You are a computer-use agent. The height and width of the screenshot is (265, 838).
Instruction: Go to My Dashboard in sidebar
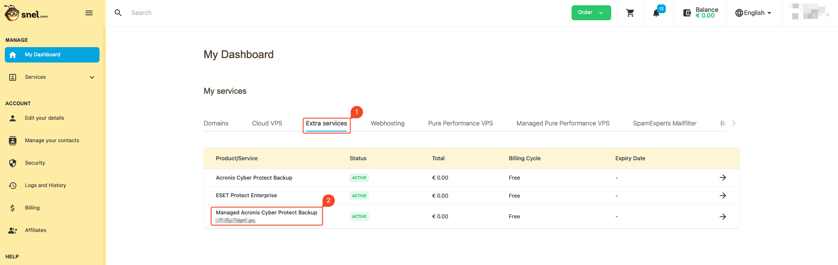(52, 55)
